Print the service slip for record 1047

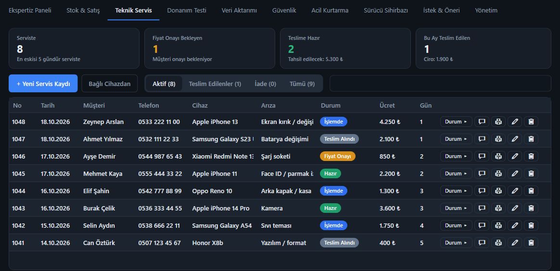pyautogui.click(x=498, y=139)
